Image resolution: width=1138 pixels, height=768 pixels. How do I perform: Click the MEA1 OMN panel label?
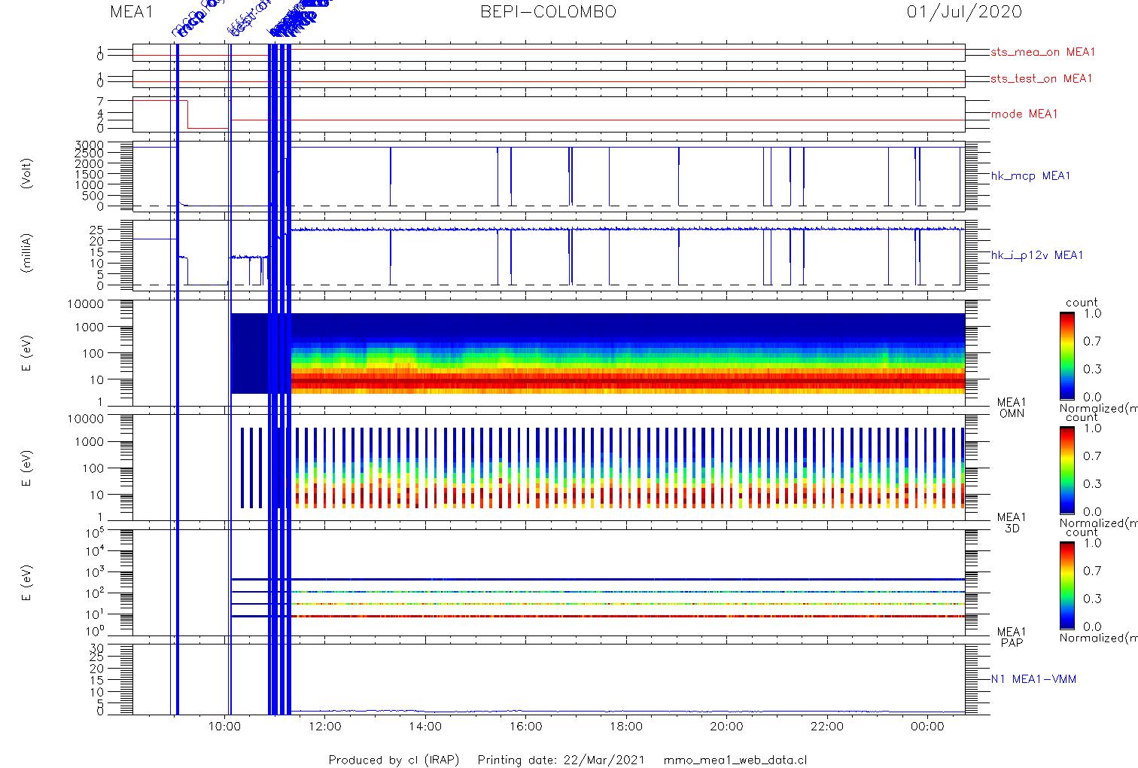pos(1012,408)
